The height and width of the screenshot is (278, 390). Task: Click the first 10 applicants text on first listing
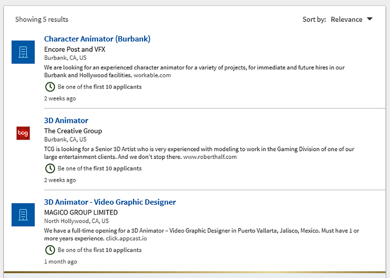click(x=99, y=87)
